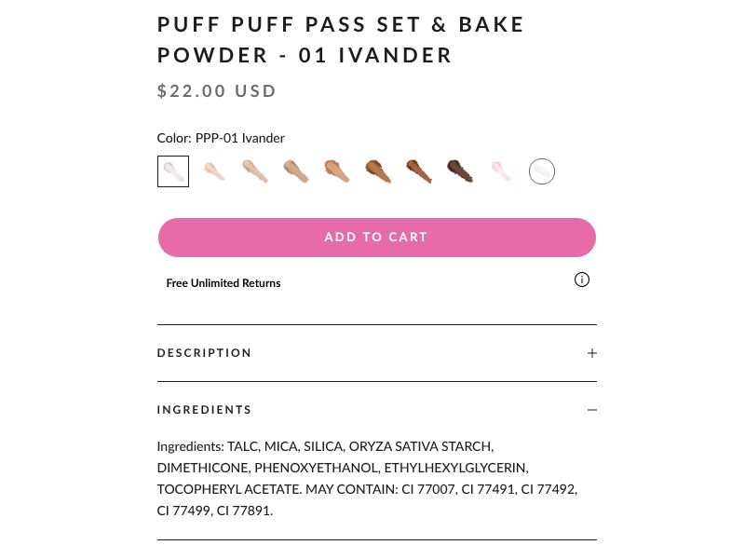
Task: Select the deep mahogany brown shade swatch
Action: pyautogui.click(x=418, y=170)
